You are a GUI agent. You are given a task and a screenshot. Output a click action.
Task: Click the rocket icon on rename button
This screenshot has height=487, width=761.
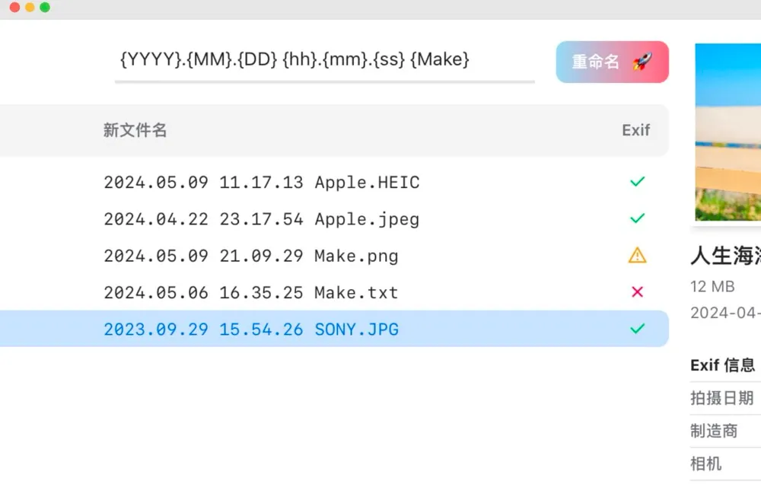pyautogui.click(x=642, y=62)
